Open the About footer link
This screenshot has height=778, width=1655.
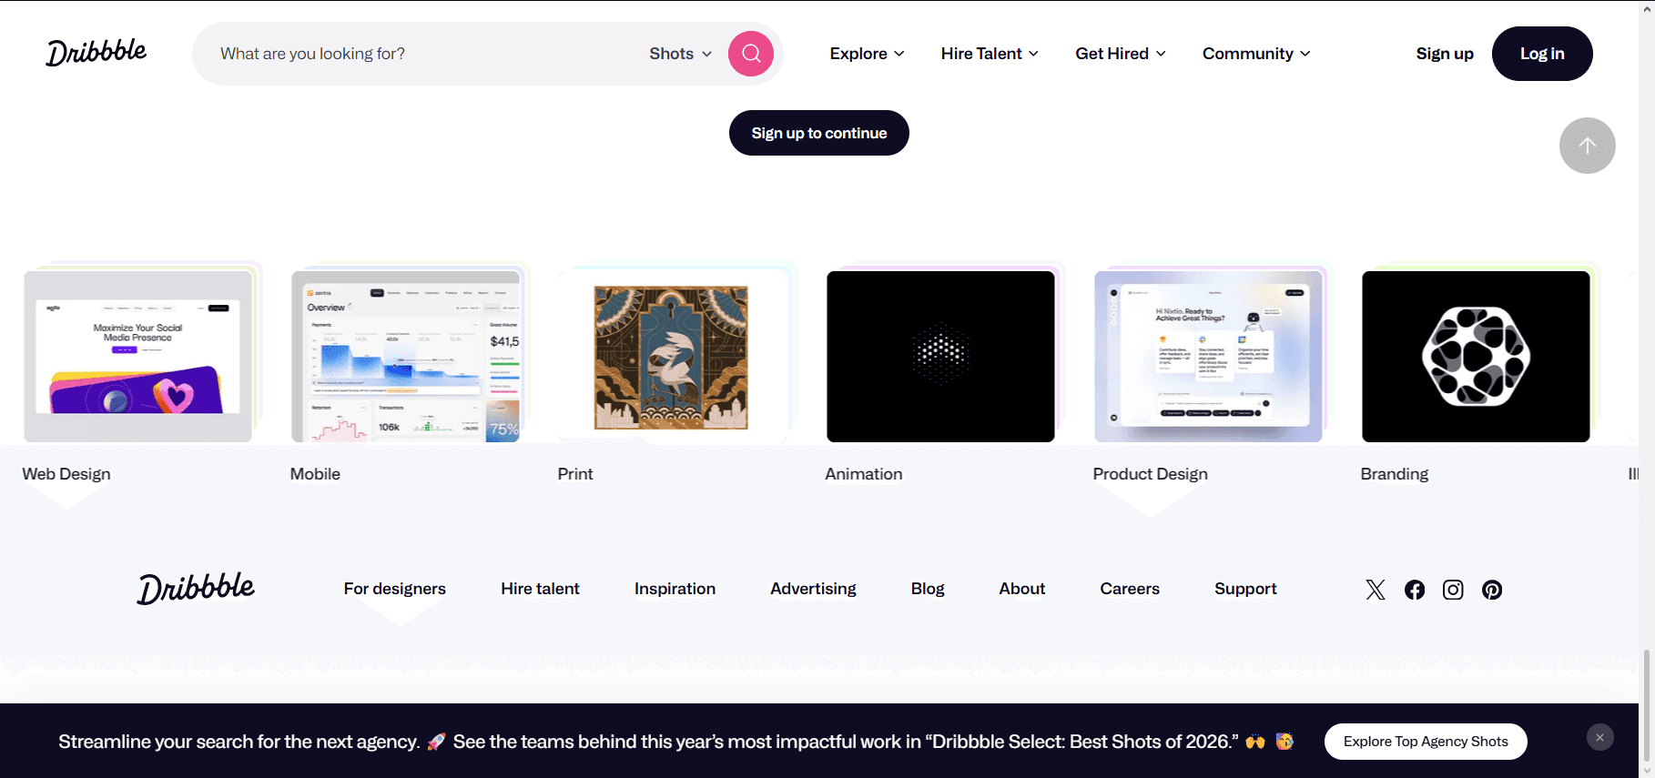click(x=1022, y=589)
